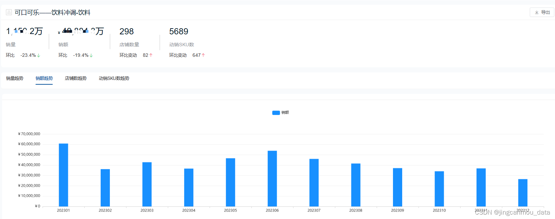This screenshot has width=555, height=219.
Task: Click the ¥0 axis label
Action: tap(38, 206)
